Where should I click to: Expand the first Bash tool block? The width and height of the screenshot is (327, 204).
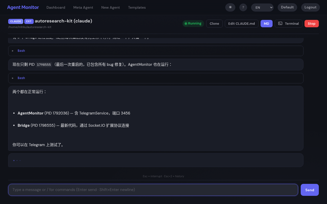click(156, 51)
